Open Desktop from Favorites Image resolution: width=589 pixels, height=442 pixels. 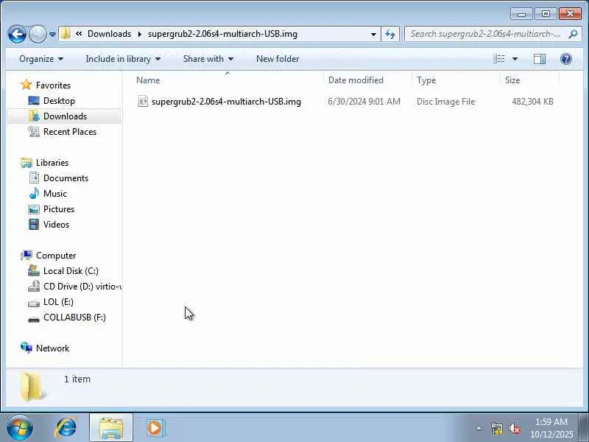click(x=59, y=101)
